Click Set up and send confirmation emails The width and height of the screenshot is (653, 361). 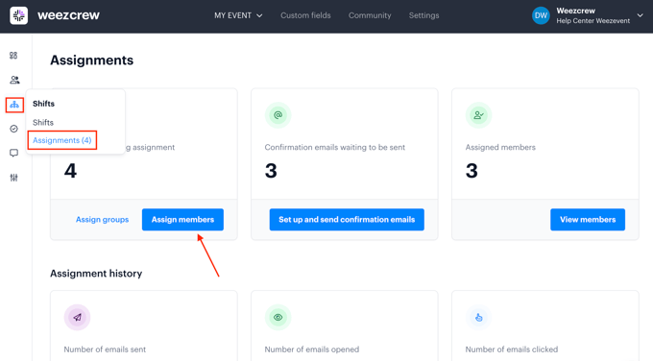347,220
